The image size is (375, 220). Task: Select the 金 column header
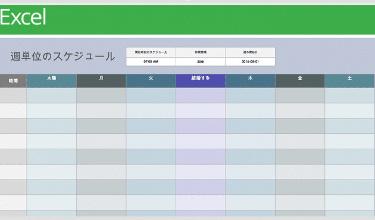[x=300, y=81]
